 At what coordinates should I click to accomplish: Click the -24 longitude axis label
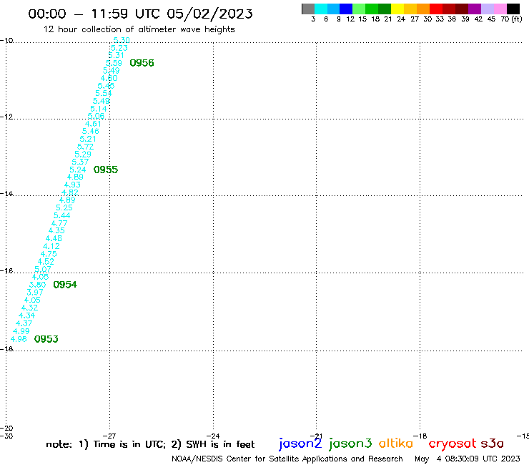coord(213,436)
